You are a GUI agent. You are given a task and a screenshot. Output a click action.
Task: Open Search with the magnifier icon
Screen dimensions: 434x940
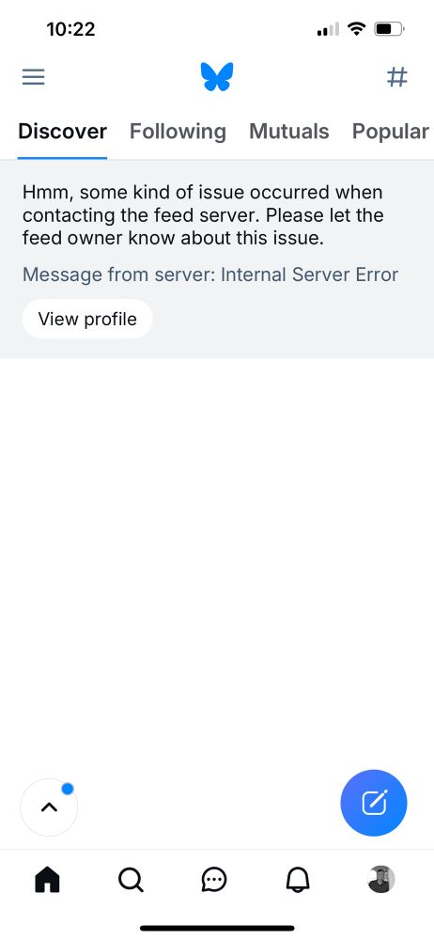[x=131, y=880]
